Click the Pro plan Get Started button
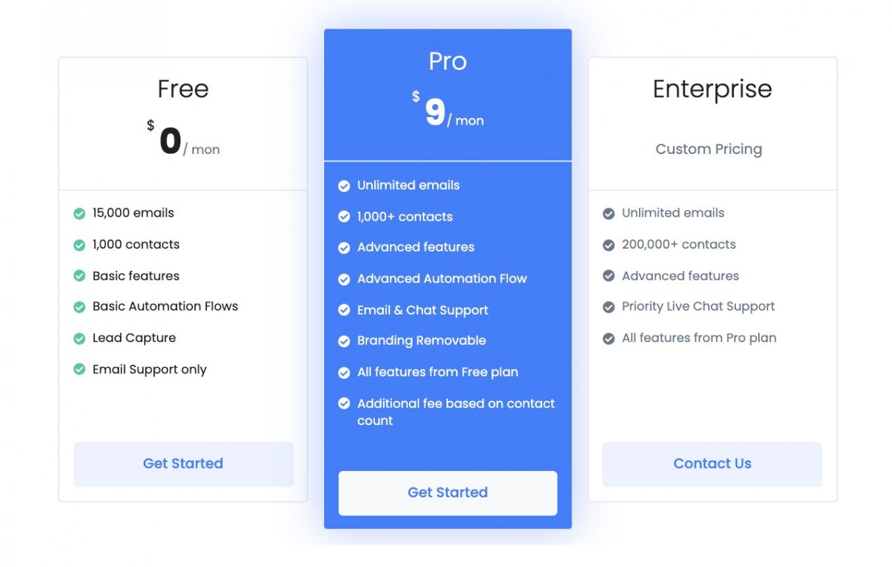 click(447, 492)
